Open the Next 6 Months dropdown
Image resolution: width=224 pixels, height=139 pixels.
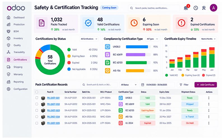208,39
